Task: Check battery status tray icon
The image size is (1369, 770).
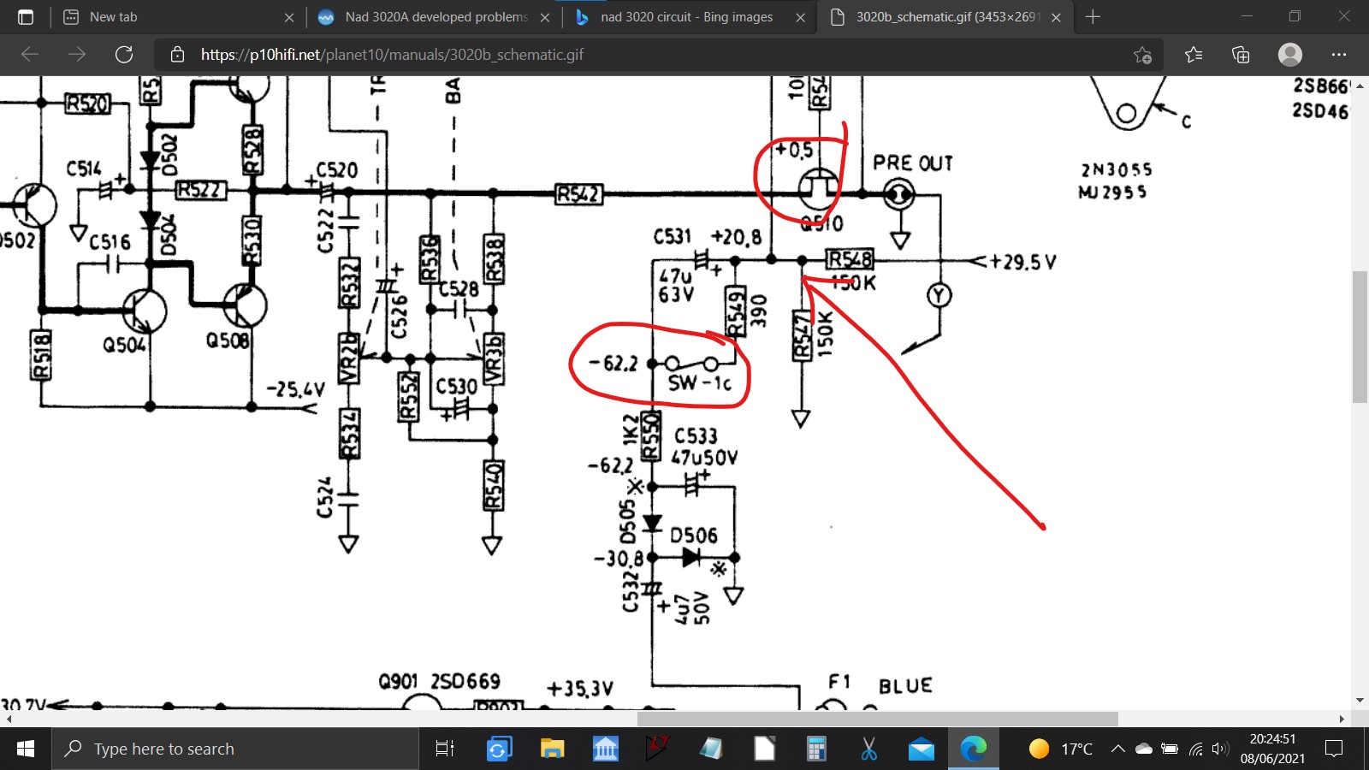Action: tap(1170, 749)
